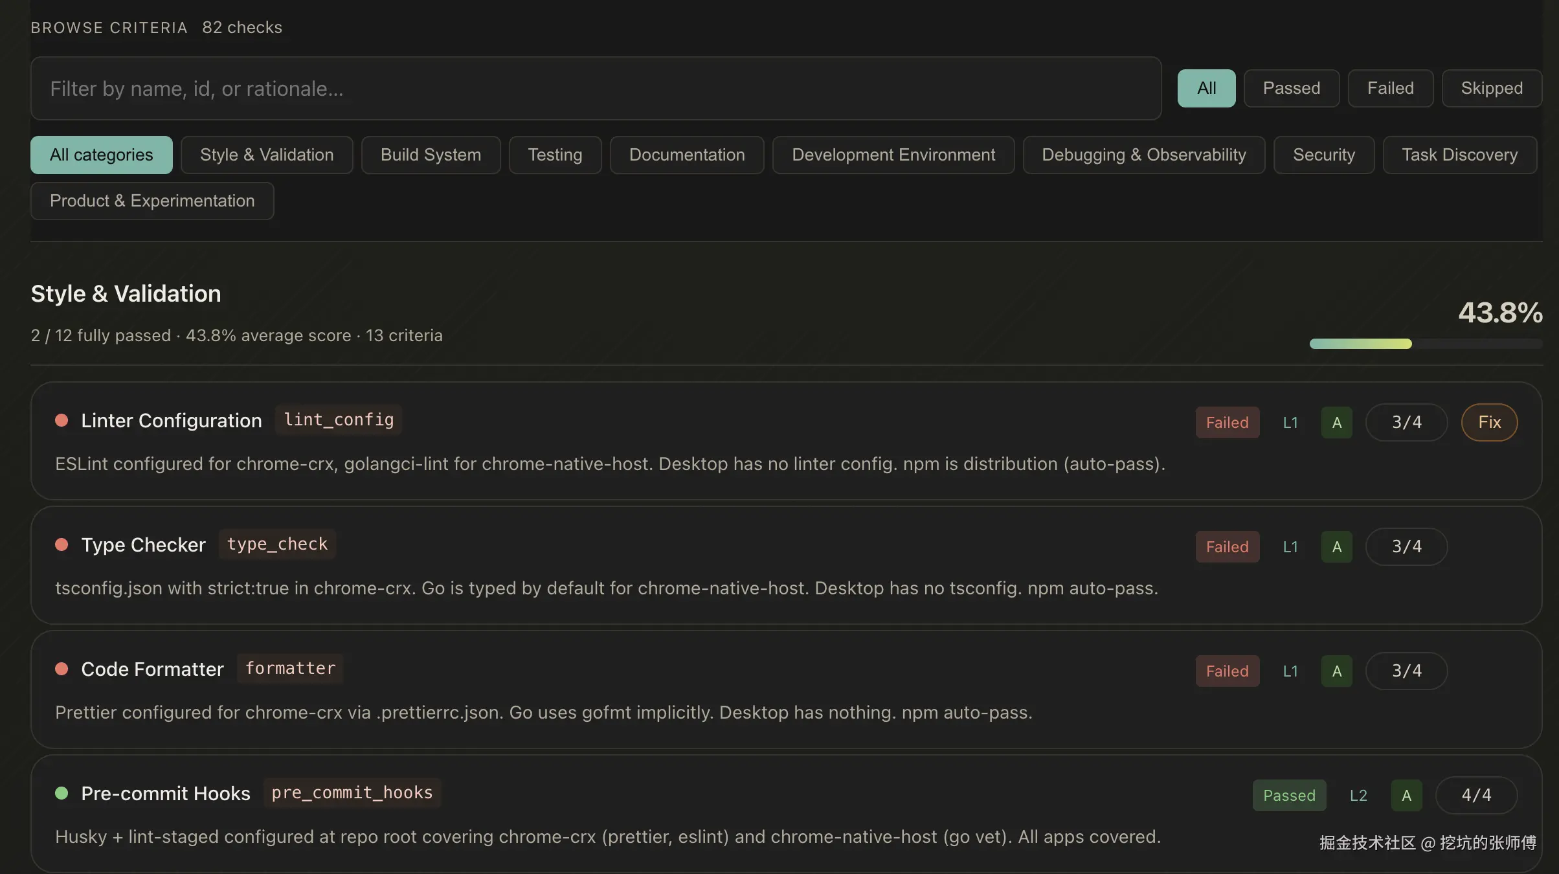The width and height of the screenshot is (1559, 874).
Task: Filter by Security category
Action: [x=1323, y=155]
